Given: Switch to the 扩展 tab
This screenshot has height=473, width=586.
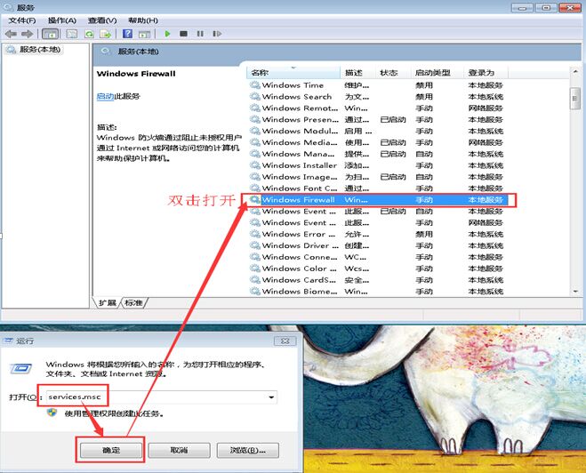Looking at the screenshot, I should 108,302.
